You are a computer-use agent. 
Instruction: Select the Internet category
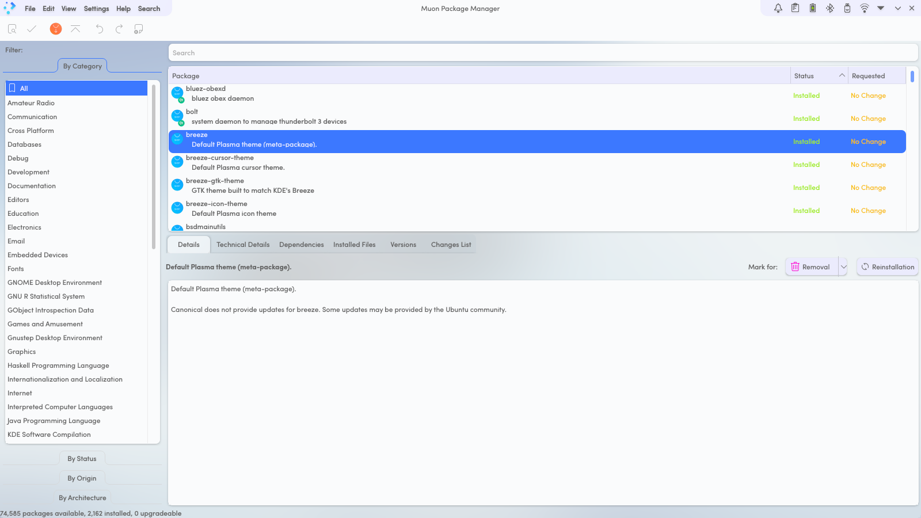tap(77, 393)
